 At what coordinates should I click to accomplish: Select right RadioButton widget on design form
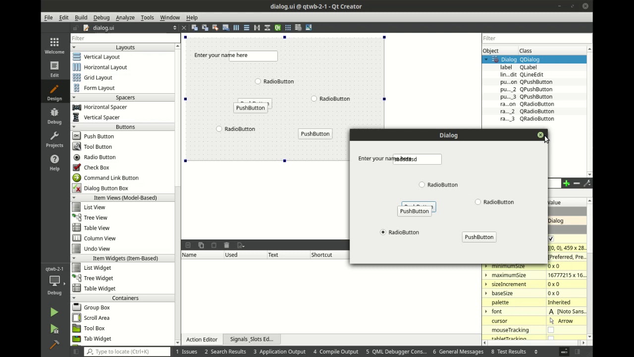pyautogui.click(x=330, y=99)
